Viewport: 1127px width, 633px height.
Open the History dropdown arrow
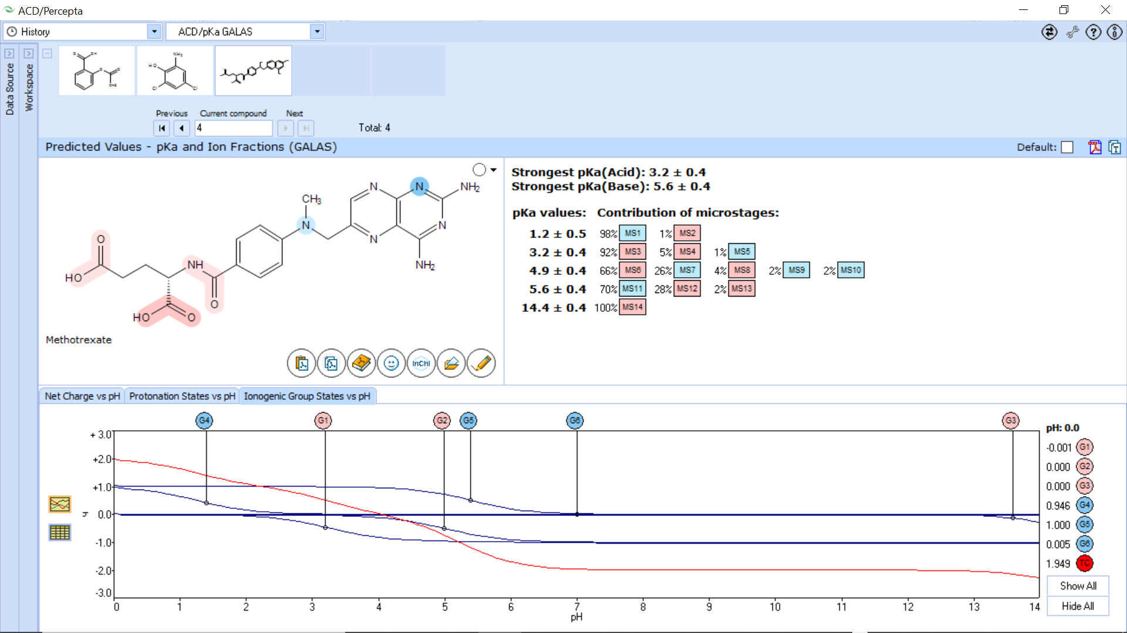(x=154, y=32)
